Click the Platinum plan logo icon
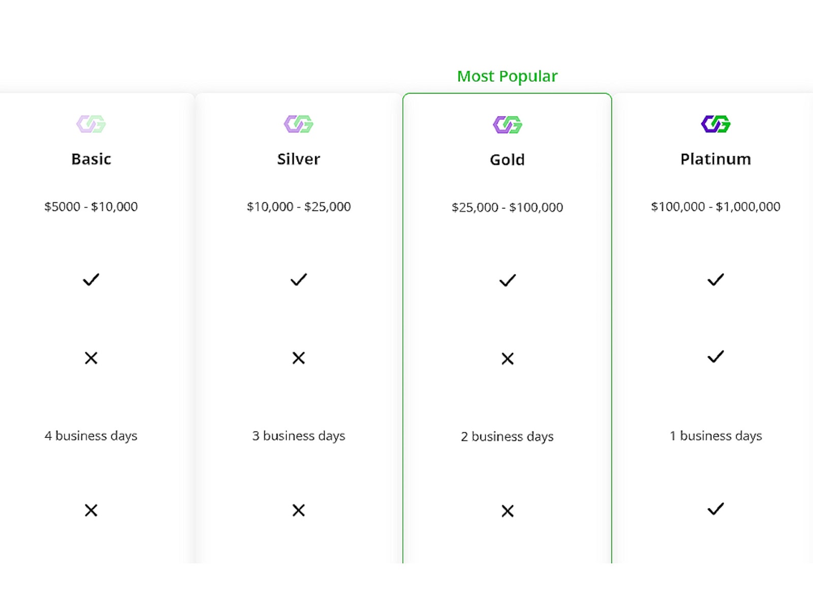The height and width of the screenshot is (610, 813). click(x=715, y=124)
